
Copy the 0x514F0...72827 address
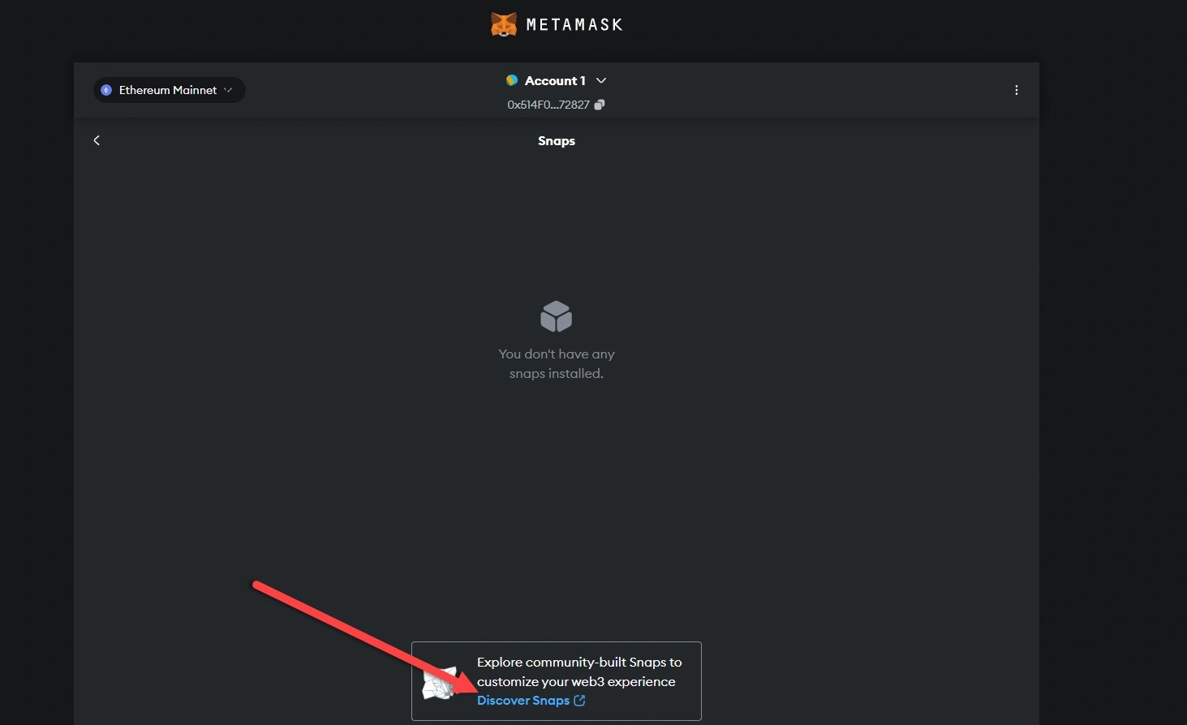pos(600,105)
